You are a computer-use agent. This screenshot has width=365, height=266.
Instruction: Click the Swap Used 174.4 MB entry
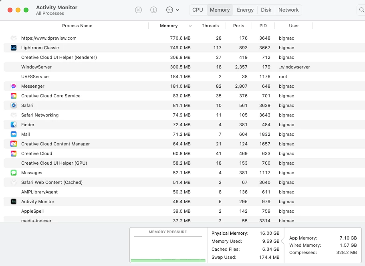click(x=245, y=257)
